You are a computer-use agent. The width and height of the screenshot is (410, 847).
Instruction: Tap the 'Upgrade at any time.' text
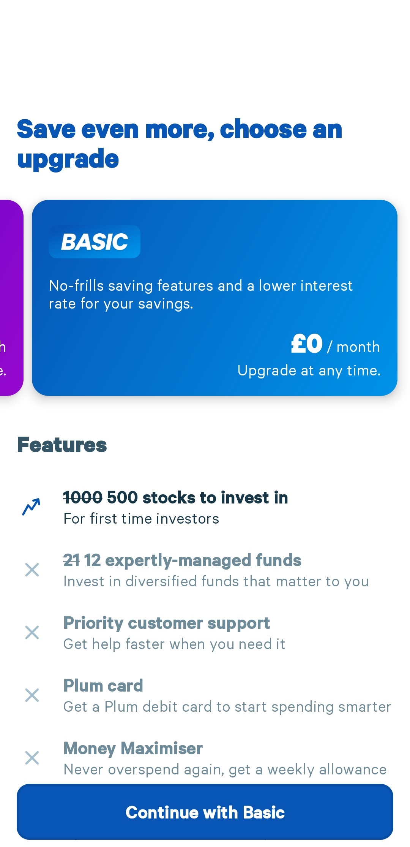click(309, 370)
